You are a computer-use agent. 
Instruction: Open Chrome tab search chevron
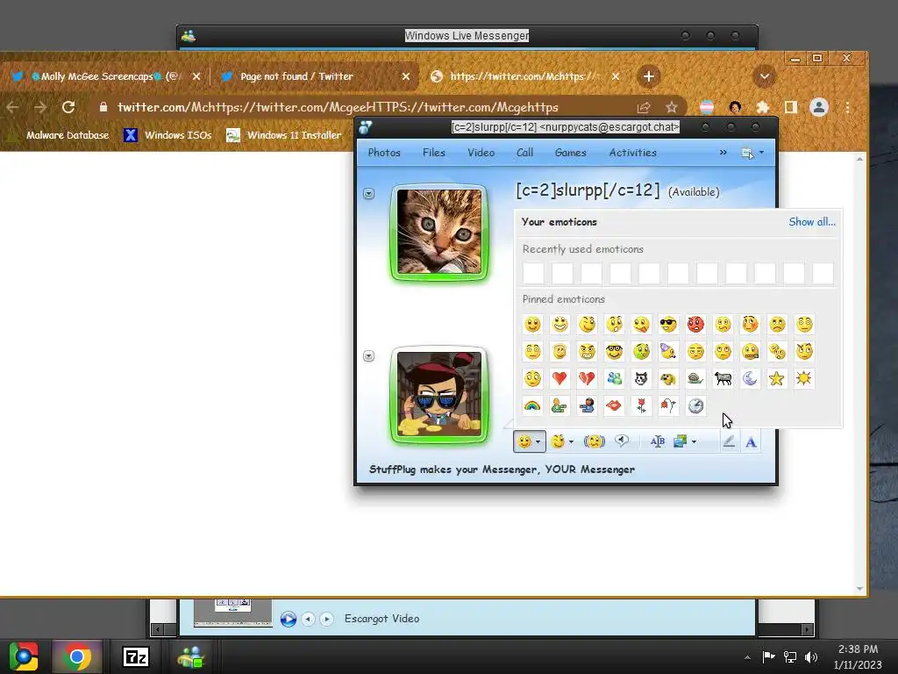point(765,76)
